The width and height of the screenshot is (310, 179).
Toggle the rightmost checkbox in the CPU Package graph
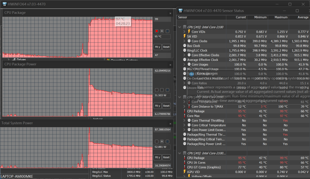(167, 31)
